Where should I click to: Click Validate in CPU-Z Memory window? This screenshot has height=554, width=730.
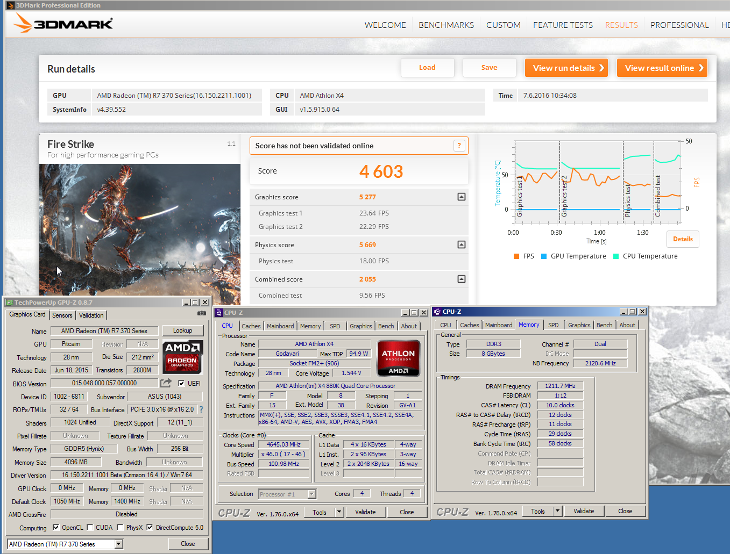(x=584, y=511)
